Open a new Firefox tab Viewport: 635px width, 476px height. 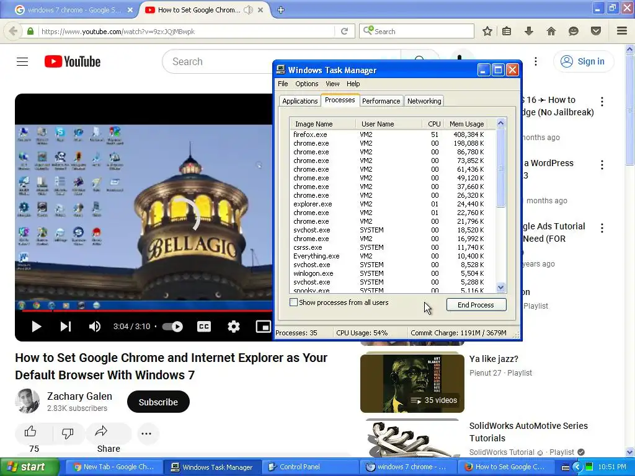(x=281, y=10)
